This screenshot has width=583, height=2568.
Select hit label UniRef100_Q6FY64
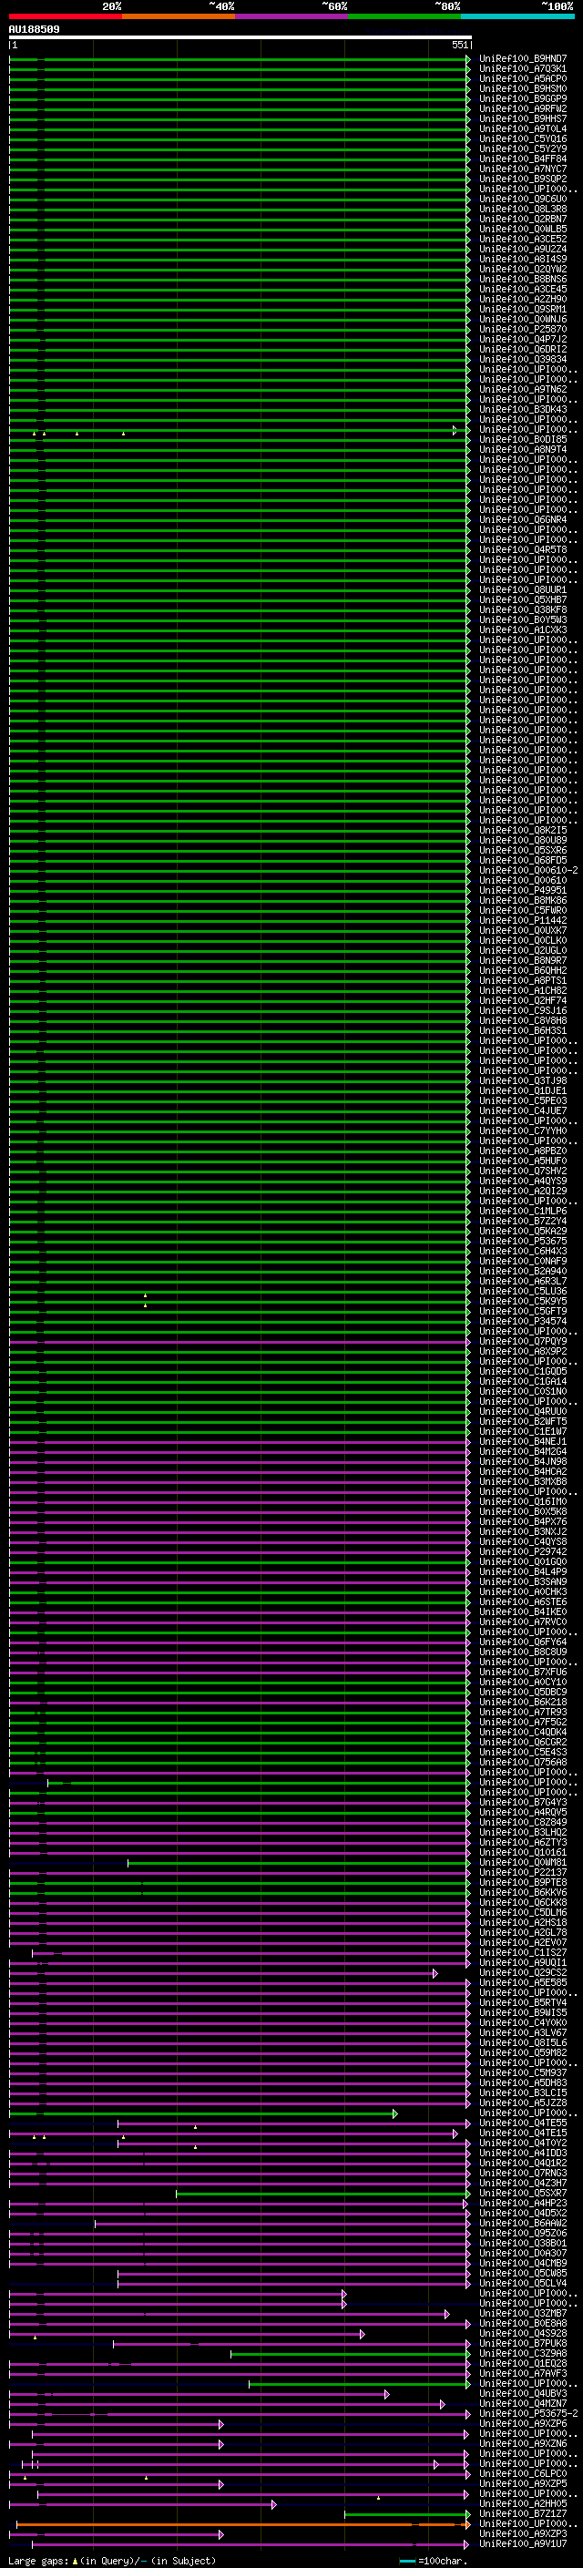pyautogui.click(x=522, y=1642)
